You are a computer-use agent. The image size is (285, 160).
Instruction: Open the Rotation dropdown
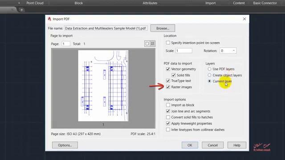coord(228,51)
